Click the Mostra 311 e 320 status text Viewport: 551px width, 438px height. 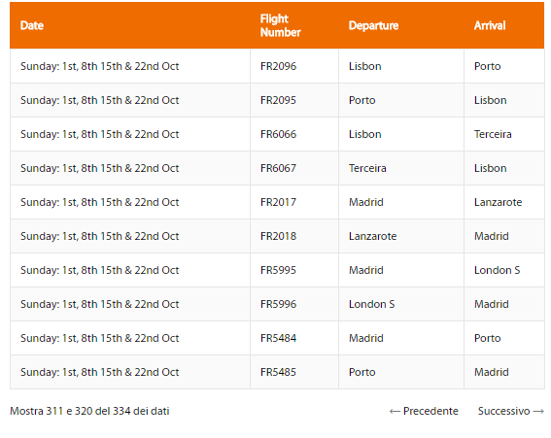click(x=89, y=411)
